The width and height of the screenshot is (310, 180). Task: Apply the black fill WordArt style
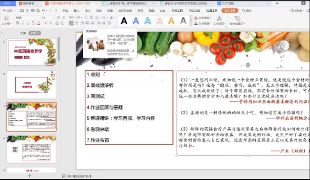124,21
